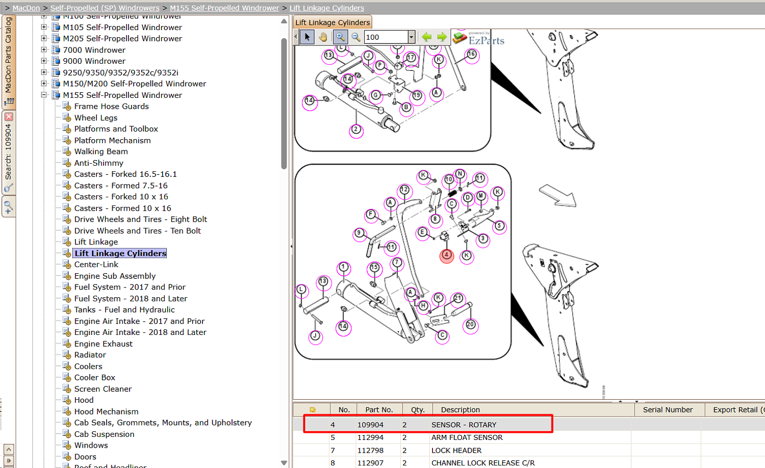Go to next diagram with green right arrow
Screen dimensions: 765x468
pyautogui.click(x=442, y=37)
